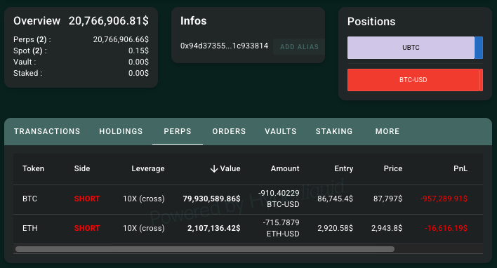Click the Spot (2) label
497x268 pixels.
[29, 51]
